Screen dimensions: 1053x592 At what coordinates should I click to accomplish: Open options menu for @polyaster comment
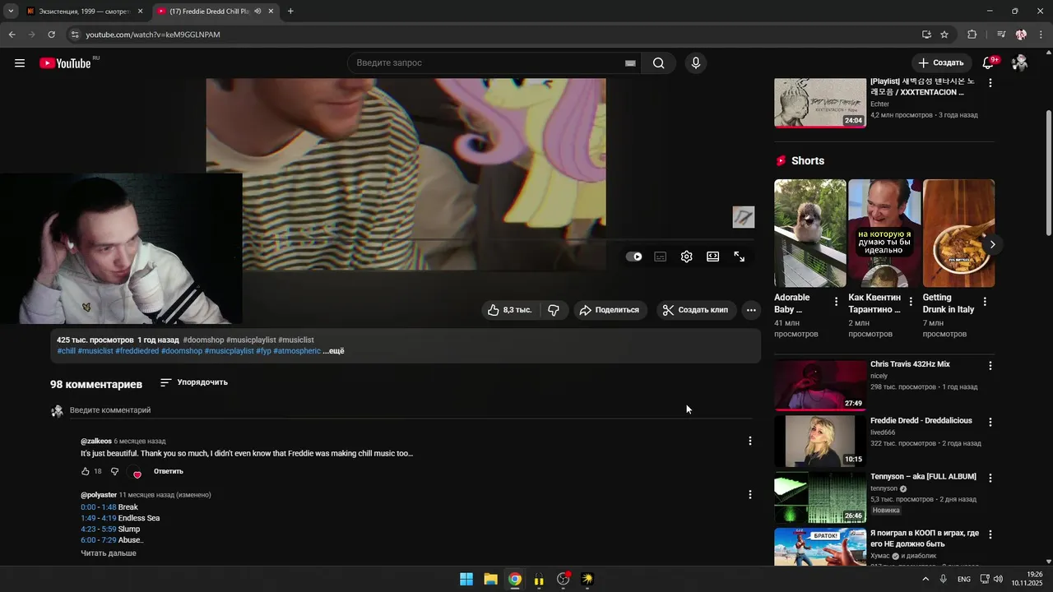tap(749, 494)
